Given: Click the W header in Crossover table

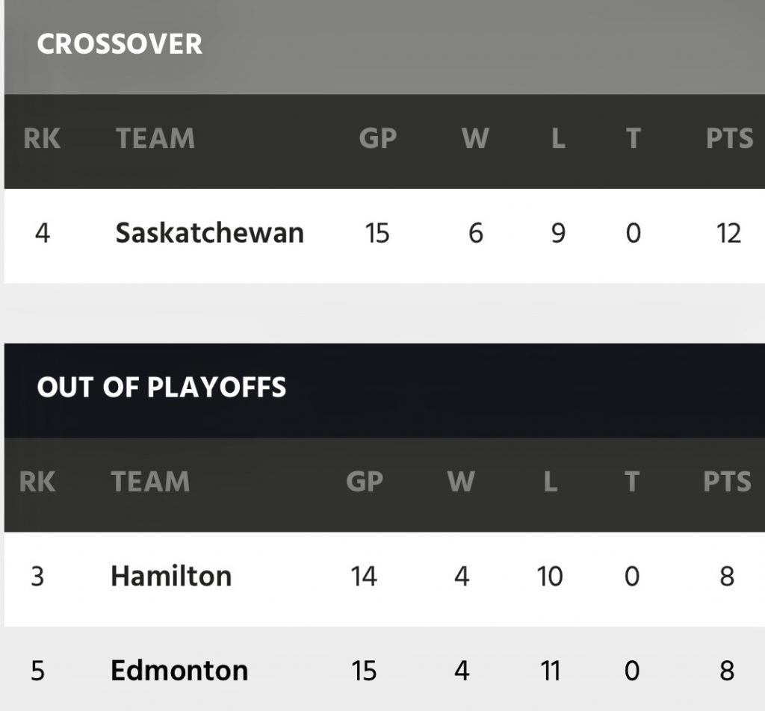Looking at the screenshot, I should (x=475, y=139).
